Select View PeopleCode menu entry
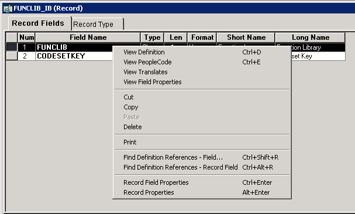The image size is (355, 214). pos(202,62)
